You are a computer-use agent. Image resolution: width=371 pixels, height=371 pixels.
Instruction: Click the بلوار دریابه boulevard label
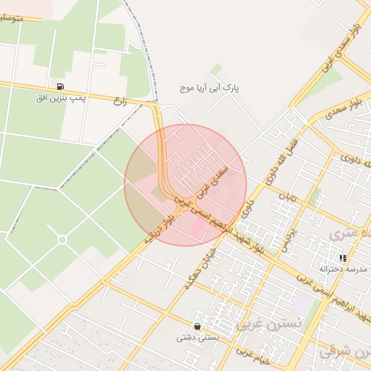[x=159, y=229]
